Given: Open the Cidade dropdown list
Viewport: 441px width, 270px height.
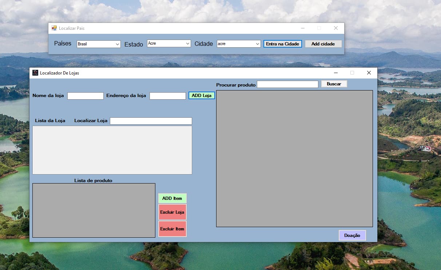Looking at the screenshot, I should tap(239, 44).
